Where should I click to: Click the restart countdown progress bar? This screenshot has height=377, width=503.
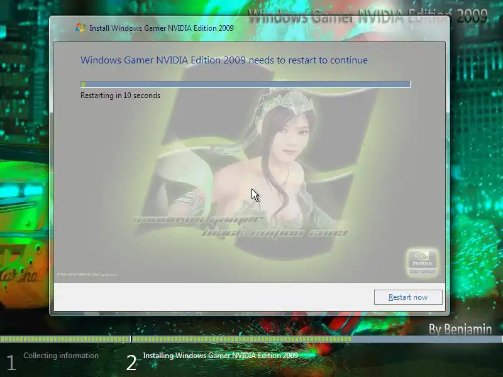click(245, 84)
